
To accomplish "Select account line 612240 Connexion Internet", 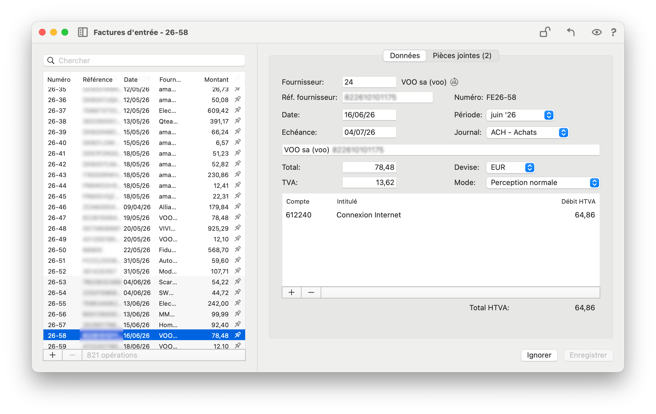I will [441, 215].
